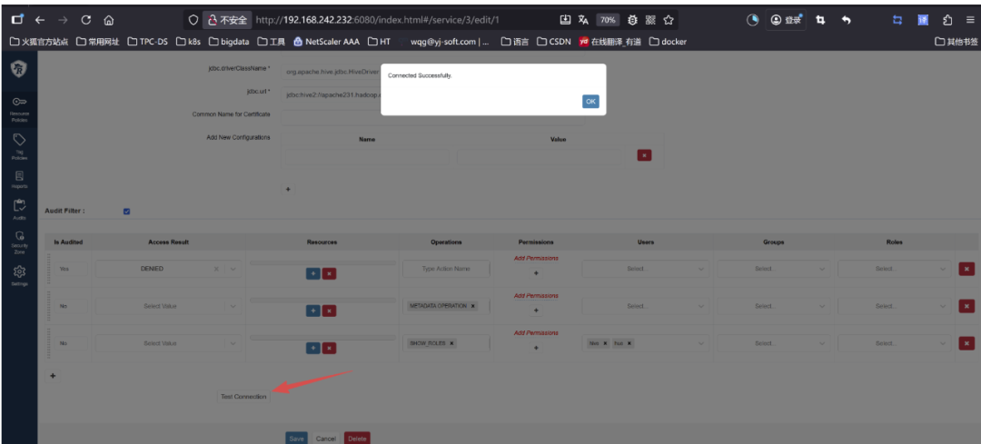The height and width of the screenshot is (444, 981).
Task: Open Users dropdown in the DENIED row
Action: (x=646, y=269)
